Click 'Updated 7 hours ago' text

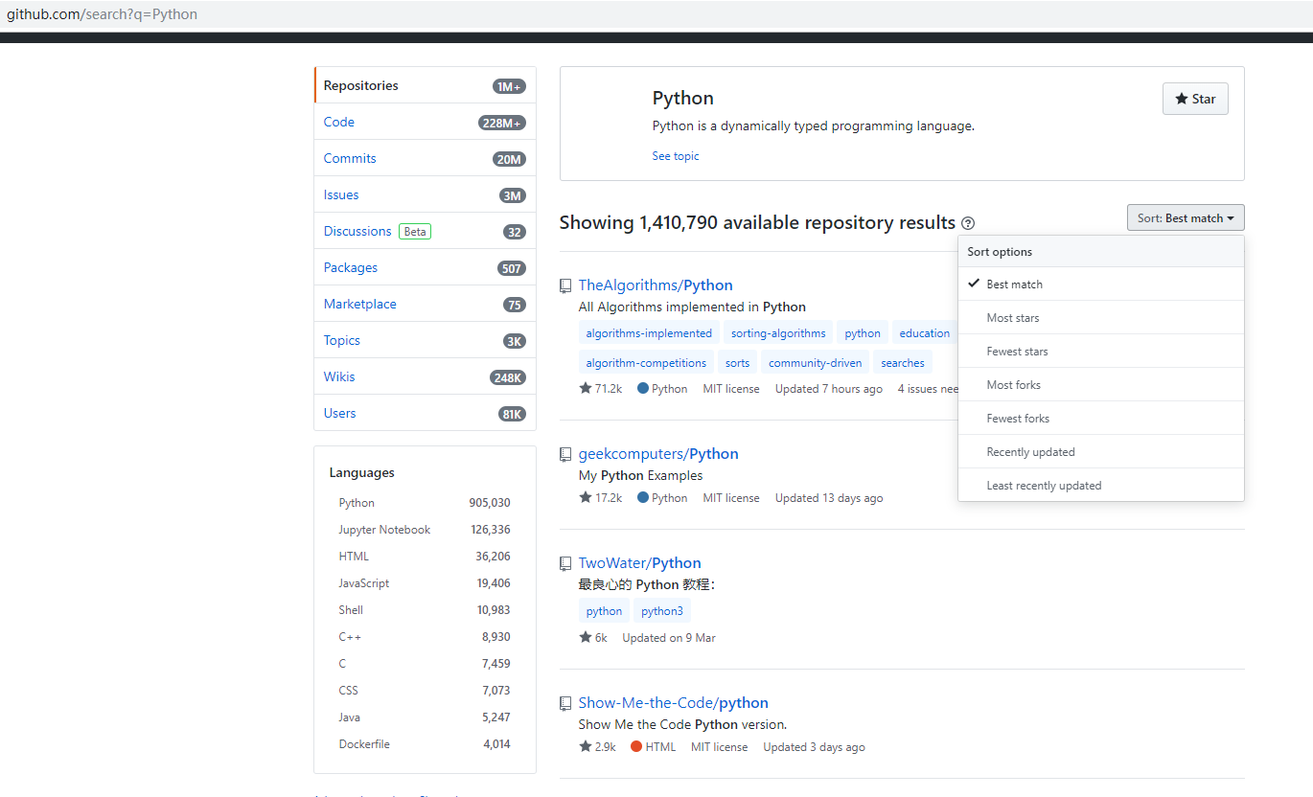coord(829,389)
